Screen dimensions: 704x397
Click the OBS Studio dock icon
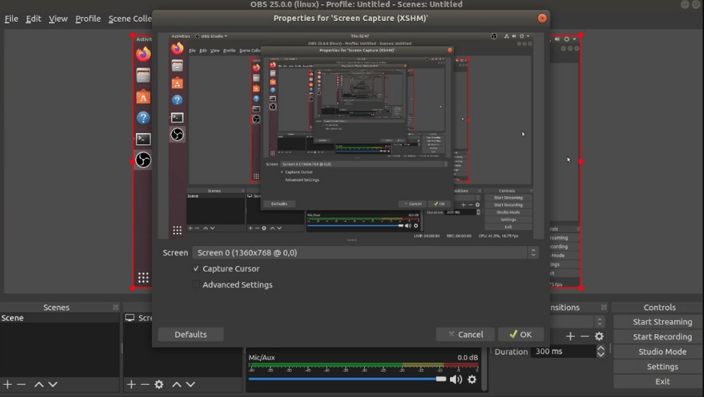tap(143, 160)
